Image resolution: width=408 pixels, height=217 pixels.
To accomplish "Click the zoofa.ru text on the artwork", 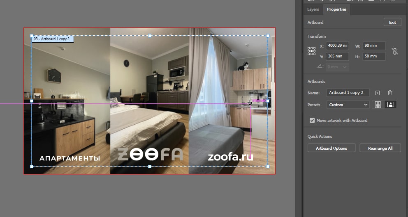I will (230, 157).
